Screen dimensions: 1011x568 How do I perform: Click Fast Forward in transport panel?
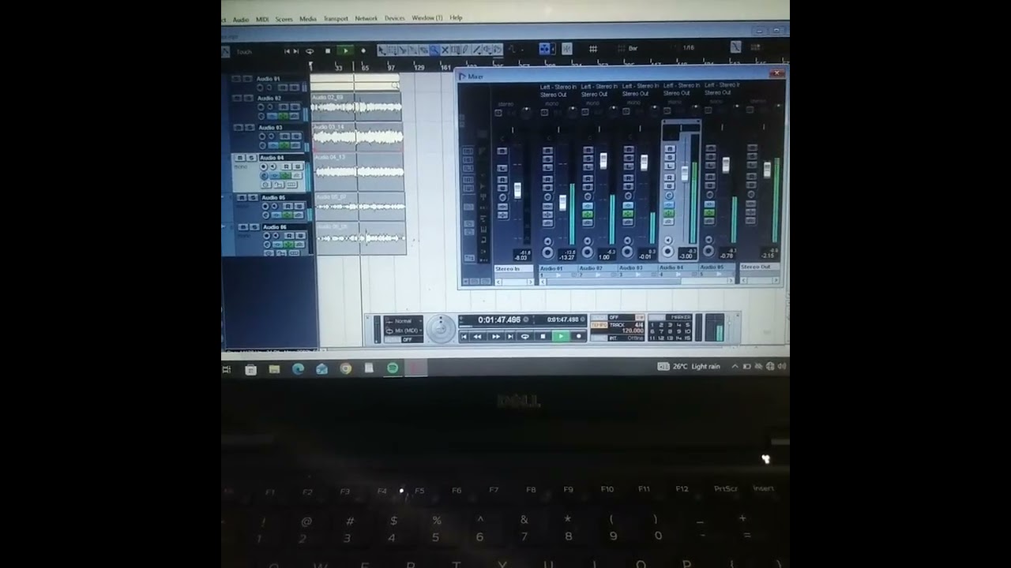click(x=496, y=336)
